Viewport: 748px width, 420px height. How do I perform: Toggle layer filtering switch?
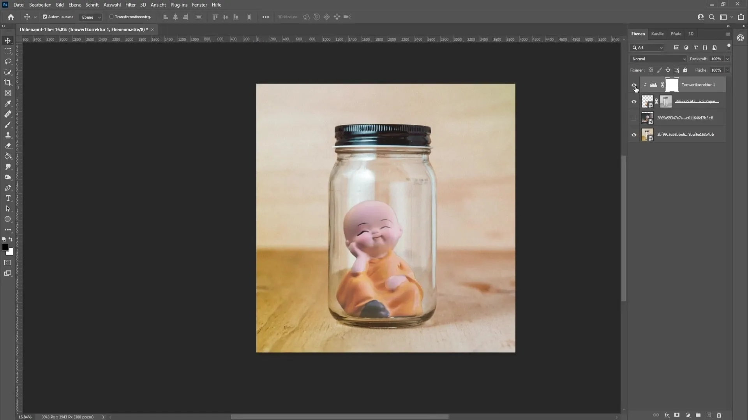[x=729, y=47]
